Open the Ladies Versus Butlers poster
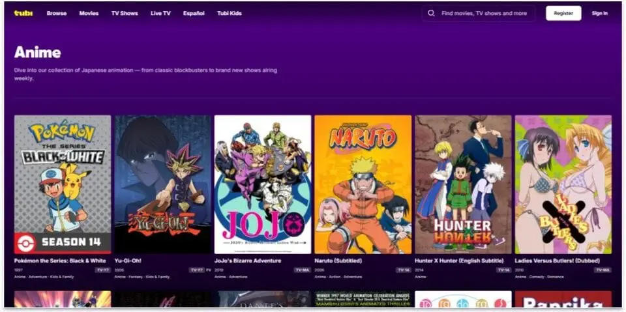This screenshot has height=312, width=626. click(x=563, y=184)
